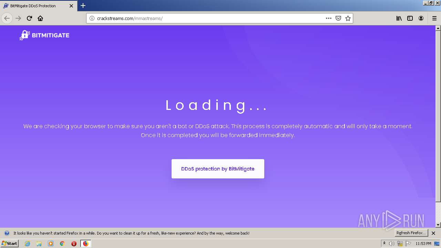Click the page scrollbar up arrow
441x248 pixels.
click(438, 28)
